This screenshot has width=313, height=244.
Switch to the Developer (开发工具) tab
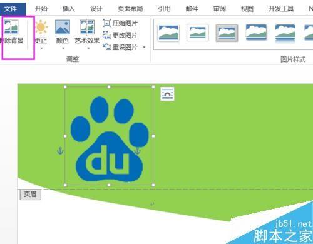[x=281, y=9]
